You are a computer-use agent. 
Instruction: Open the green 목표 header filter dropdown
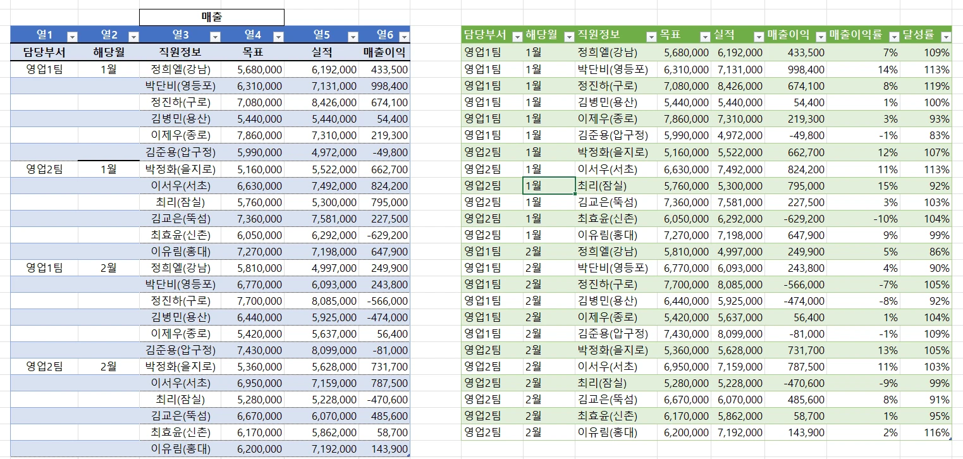coord(705,37)
